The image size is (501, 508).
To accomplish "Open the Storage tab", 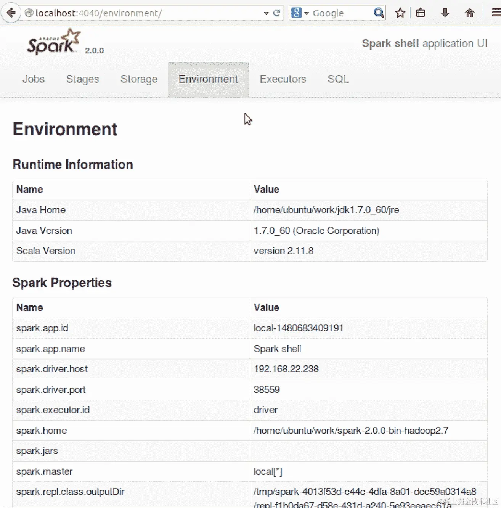I will [x=139, y=79].
